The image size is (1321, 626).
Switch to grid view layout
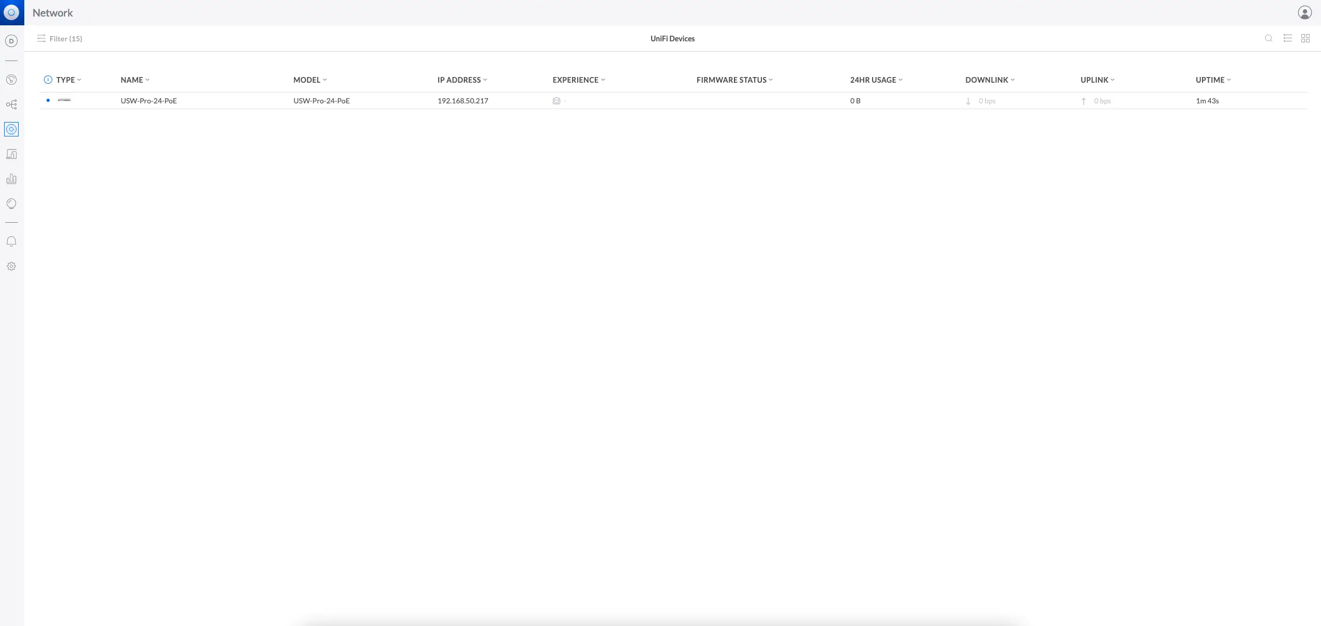[1305, 38]
